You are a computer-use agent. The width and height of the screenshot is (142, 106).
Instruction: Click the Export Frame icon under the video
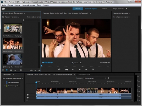[59, 70]
